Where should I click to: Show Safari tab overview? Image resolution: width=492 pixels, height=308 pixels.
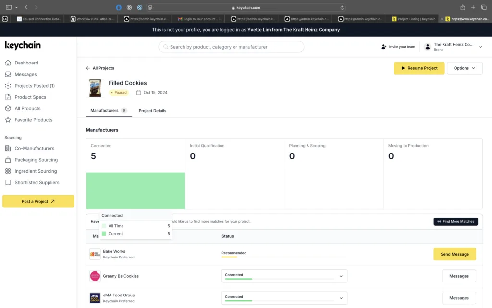tap(484, 7)
